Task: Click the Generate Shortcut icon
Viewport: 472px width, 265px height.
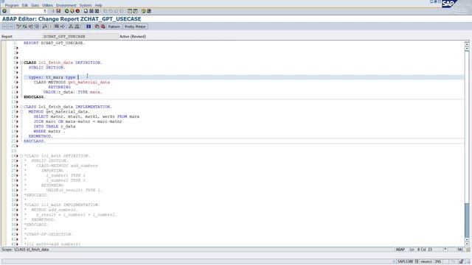Action: (135, 11)
